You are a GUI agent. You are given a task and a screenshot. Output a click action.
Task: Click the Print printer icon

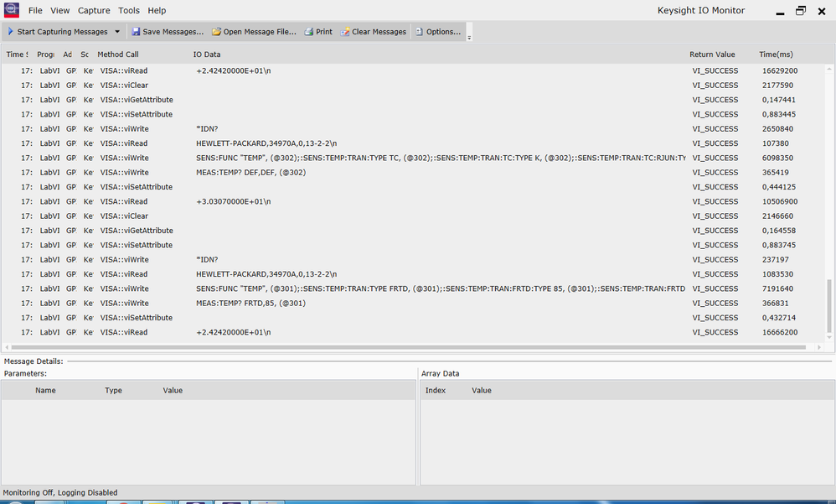(309, 32)
